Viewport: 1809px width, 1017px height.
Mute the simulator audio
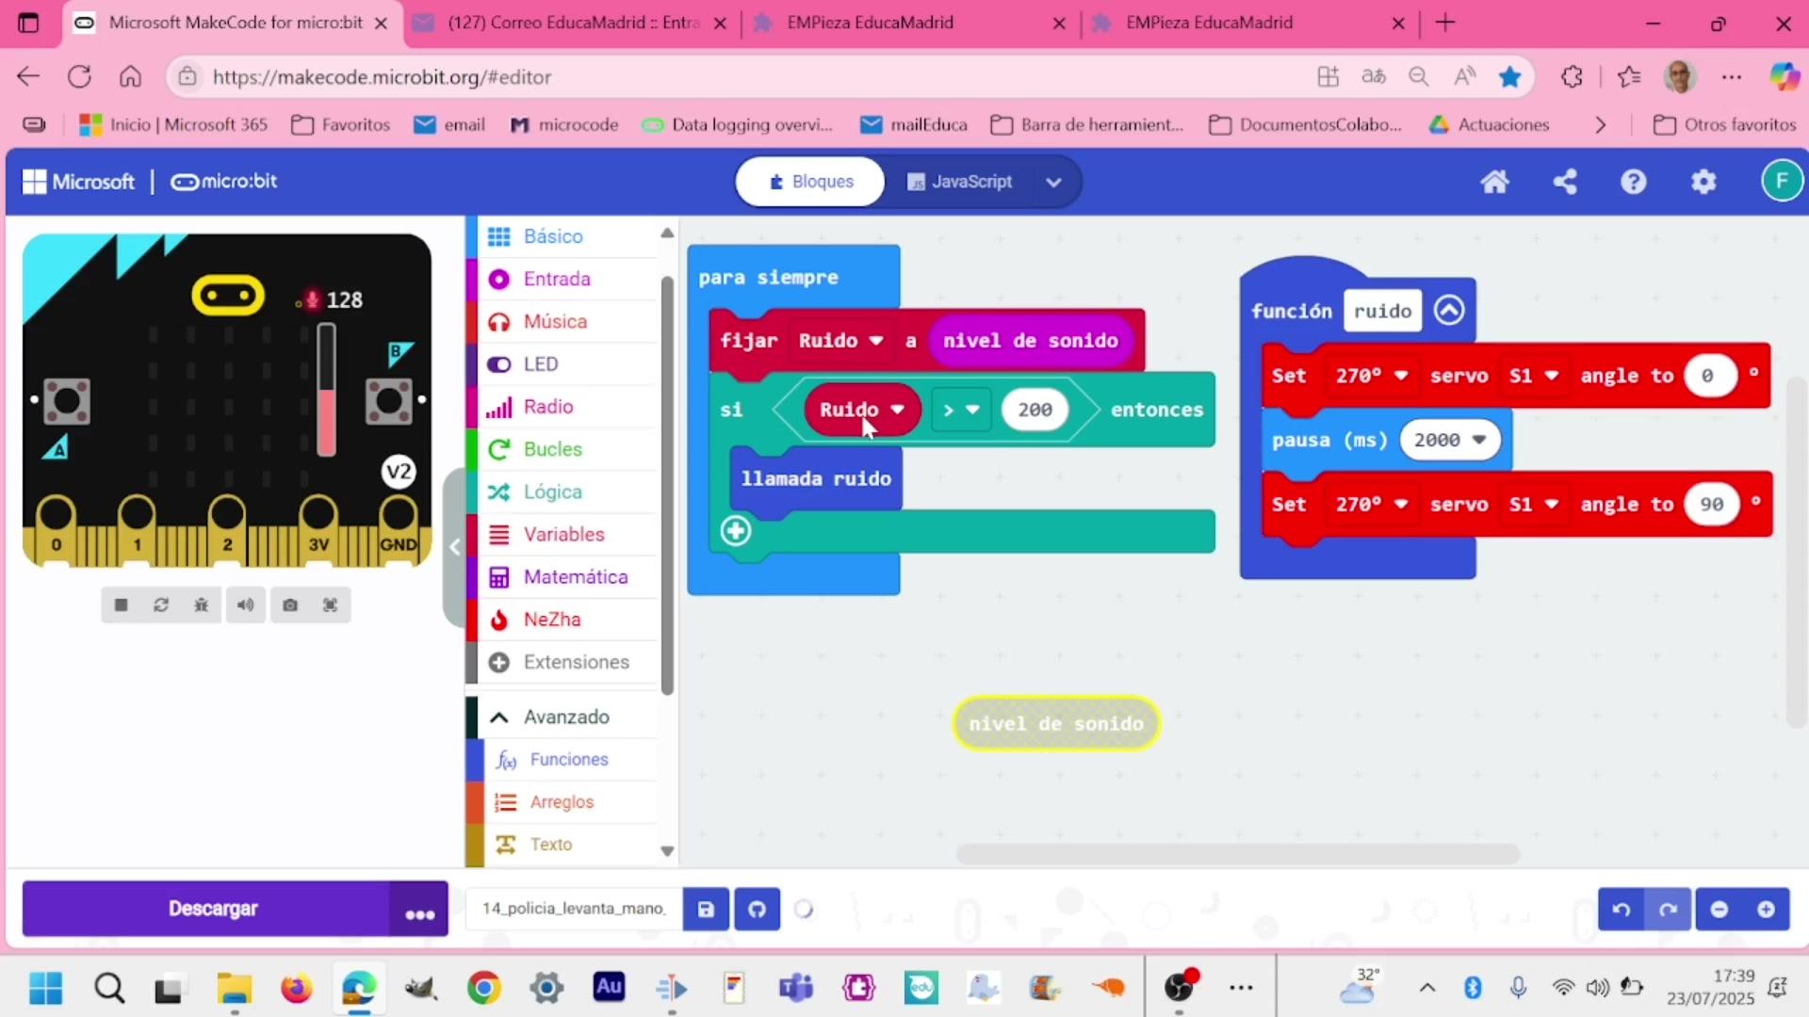[x=245, y=605]
